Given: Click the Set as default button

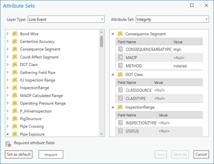Looking at the screenshot, I should point(19,154).
